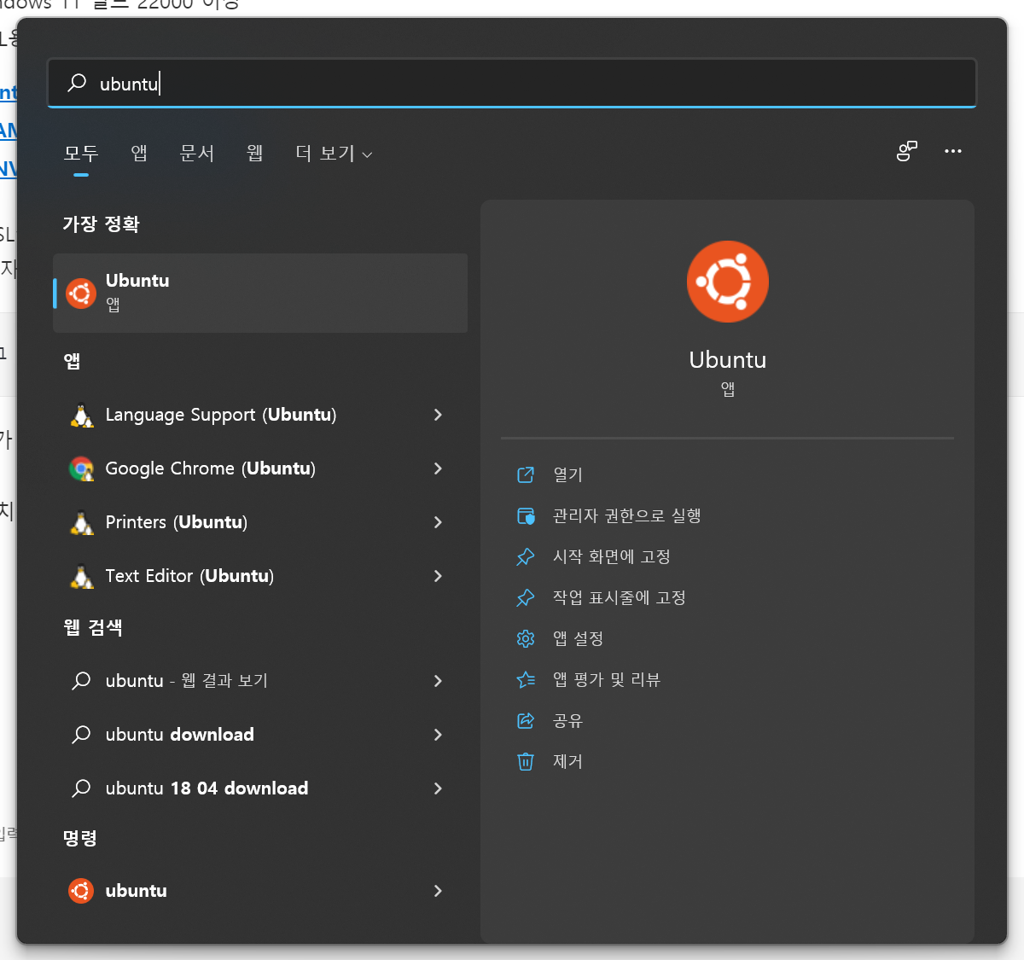Screen dimensions: 1024x960
Task: Expand the Language Support (Ubuntu) chevron
Action: click(x=438, y=415)
